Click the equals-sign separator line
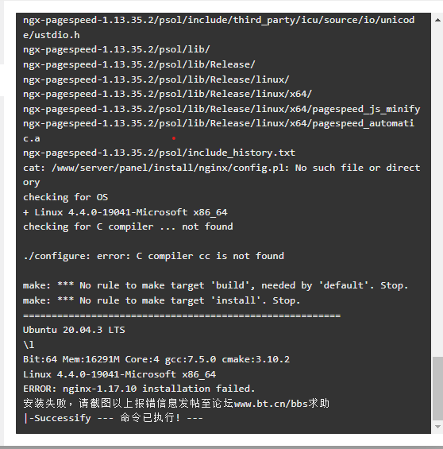The image size is (443, 449). (x=182, y=315)
